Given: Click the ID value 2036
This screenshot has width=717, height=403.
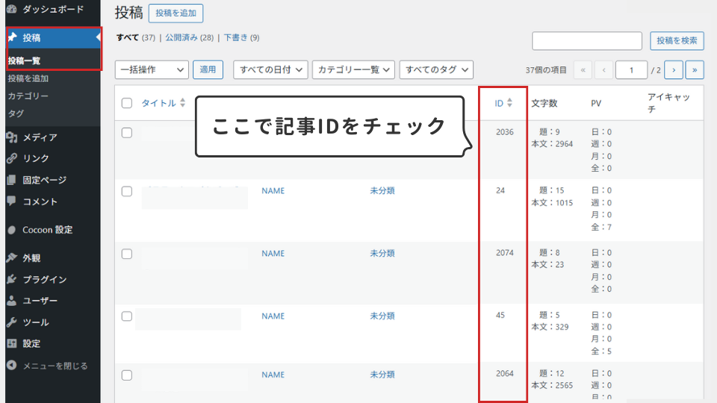Looking at the screenshot, I should 505,132.
